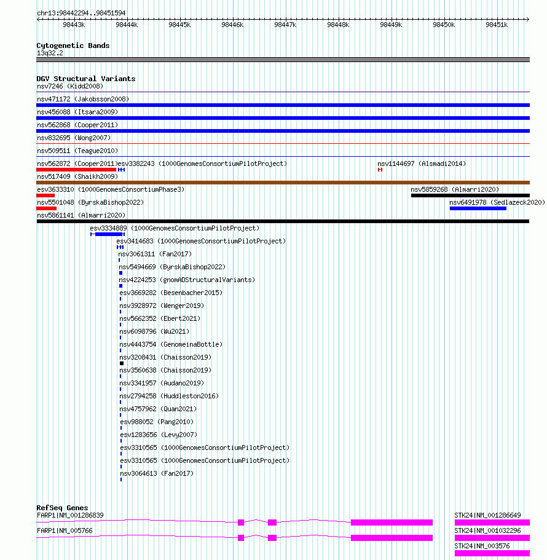This screenshot has height=560, width=547.
Task: Click the 98443k ruler position label
Action: (x=74, y=25)
